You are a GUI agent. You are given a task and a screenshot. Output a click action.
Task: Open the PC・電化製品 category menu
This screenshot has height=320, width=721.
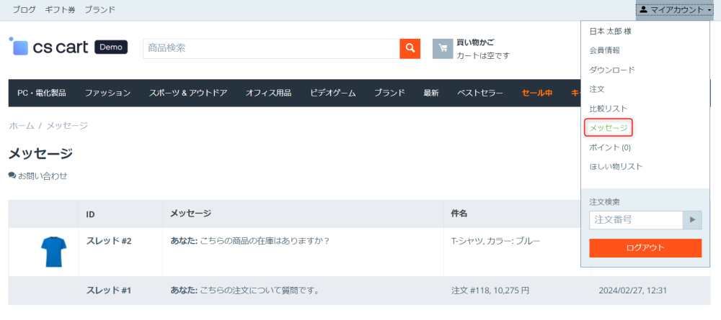coord(42,93)
